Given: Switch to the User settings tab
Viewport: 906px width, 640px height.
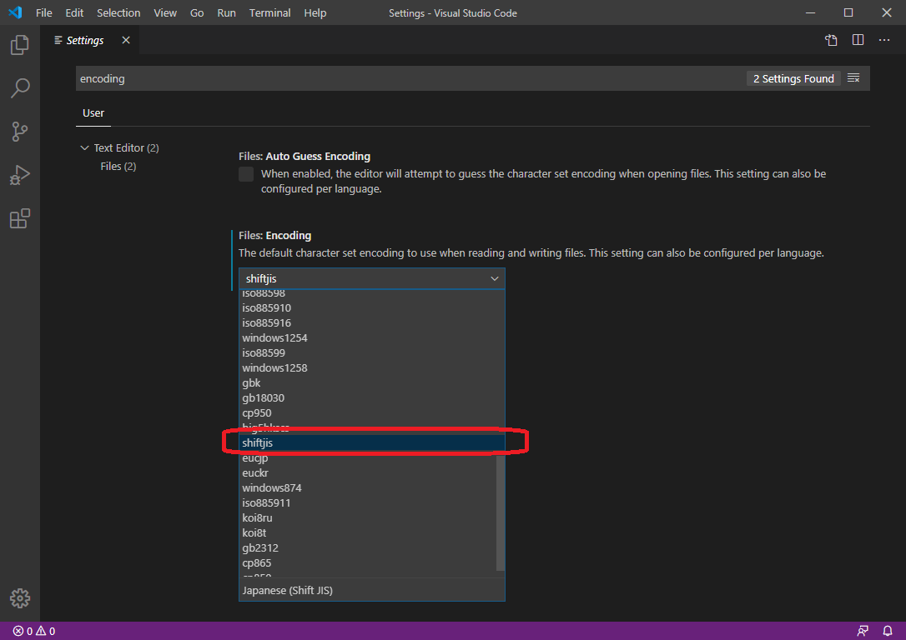Looking at the screenshot, I should pos(93,113).
